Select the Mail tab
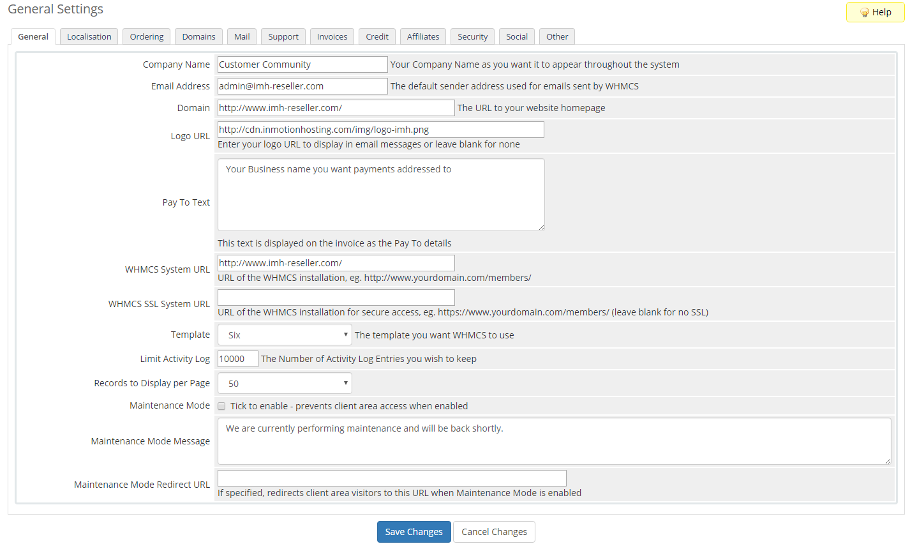The image size is (910, 551). (242, 36)
